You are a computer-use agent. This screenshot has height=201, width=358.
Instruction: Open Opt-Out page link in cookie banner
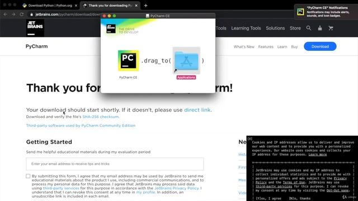337,190
